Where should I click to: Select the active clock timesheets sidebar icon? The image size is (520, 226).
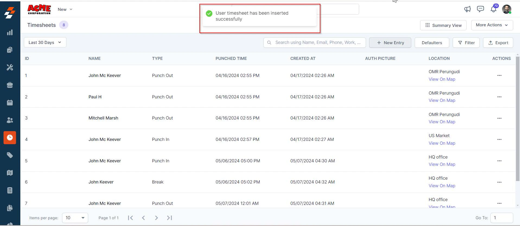click(10, 137)
